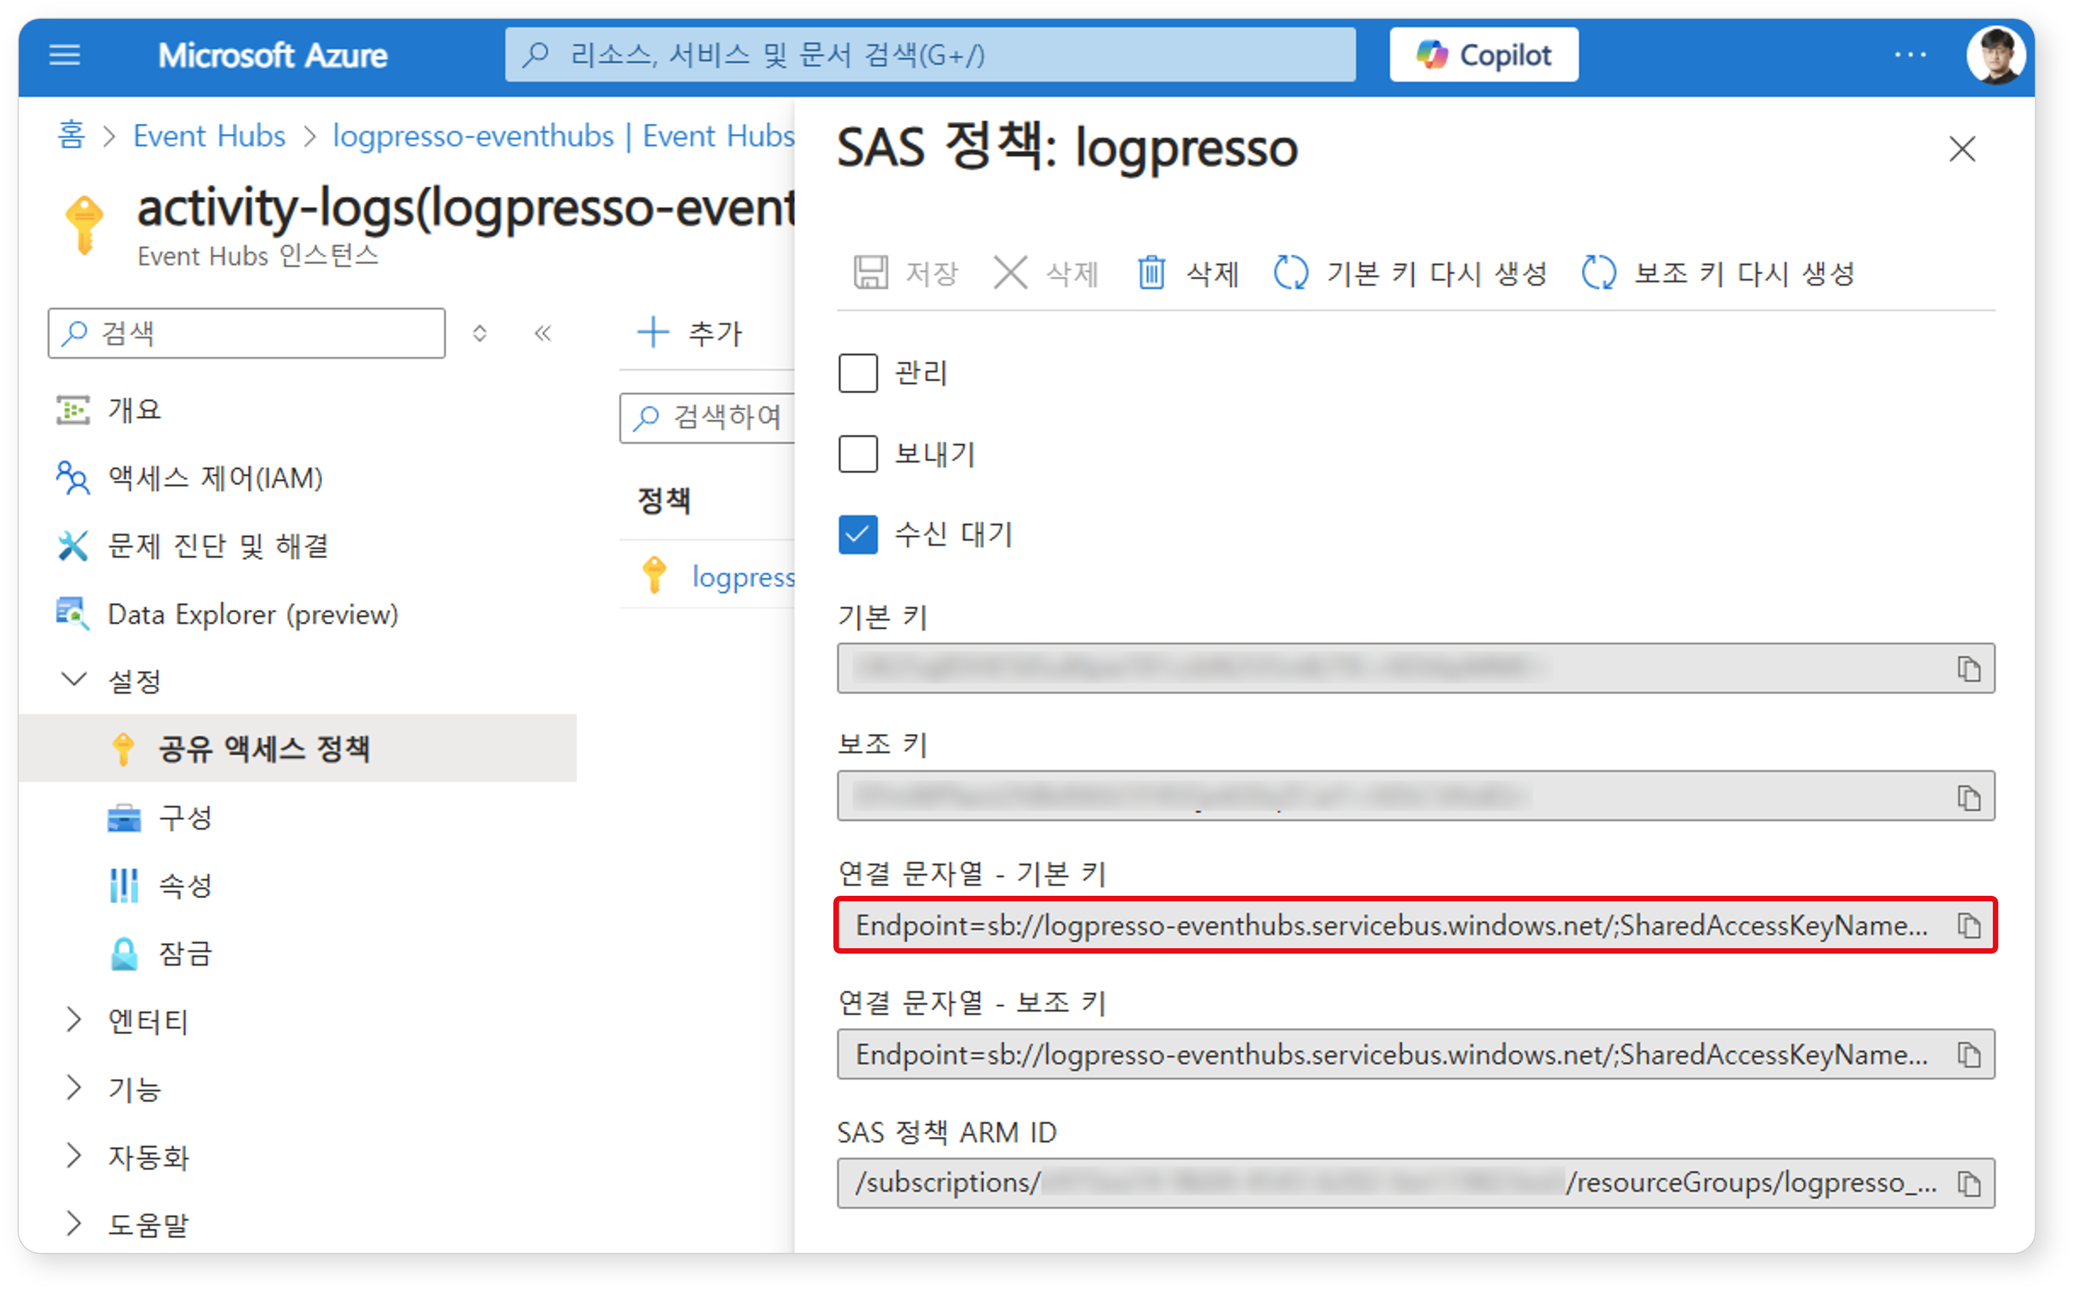Click the wrench diagnose icon
The image size is (2073, 1291).
click(x=73, y=546)
